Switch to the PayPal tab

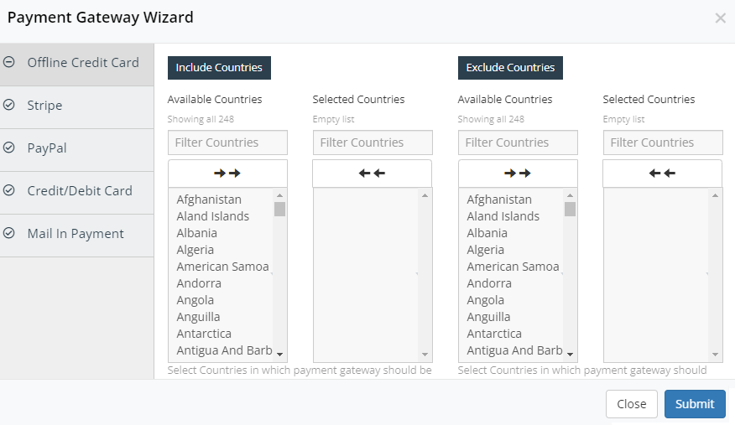point(47,148)
